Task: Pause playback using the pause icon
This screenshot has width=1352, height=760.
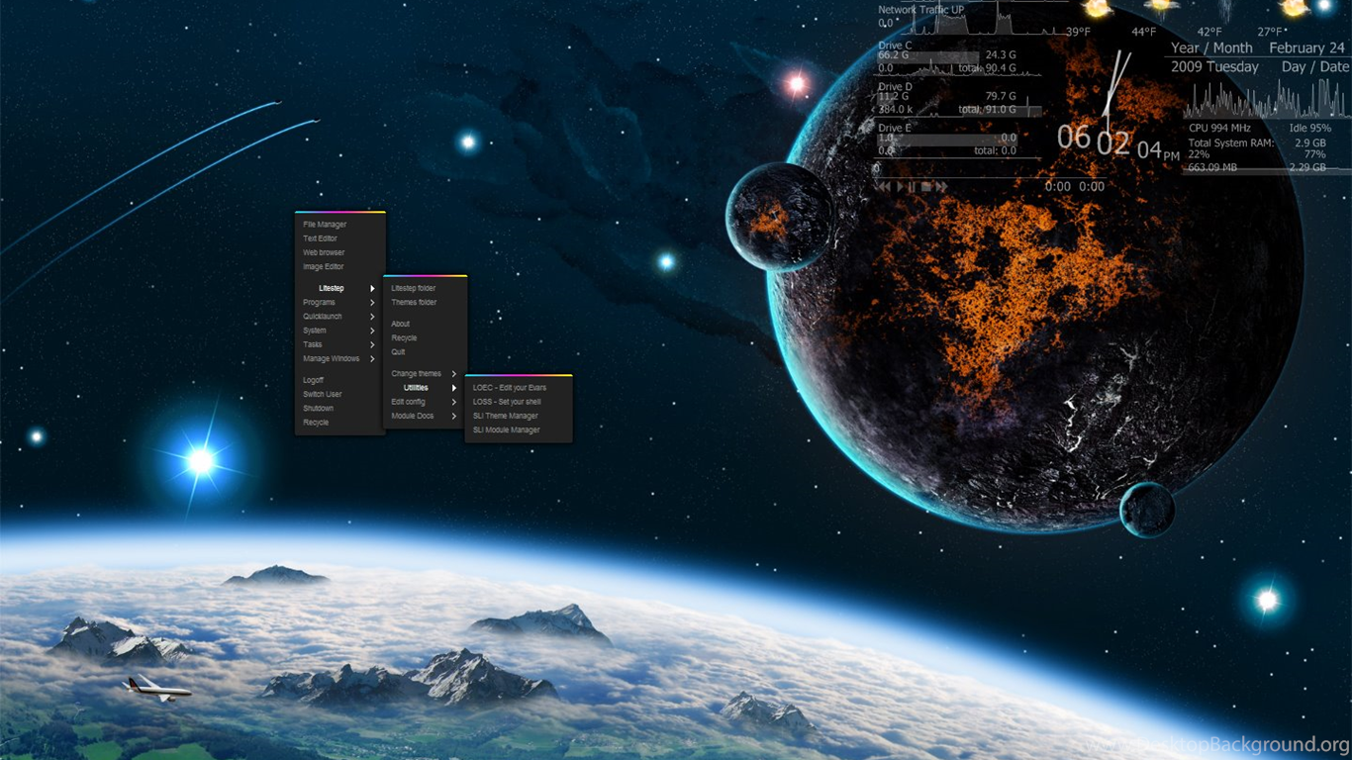Action: [x=913, y=187]
